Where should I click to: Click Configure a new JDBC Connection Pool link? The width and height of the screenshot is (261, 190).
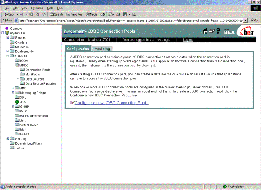tap(112, 103)
